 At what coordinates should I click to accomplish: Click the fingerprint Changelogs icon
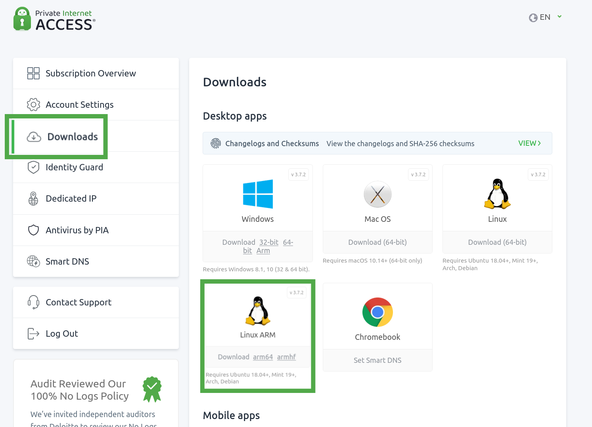pos(216,143)
